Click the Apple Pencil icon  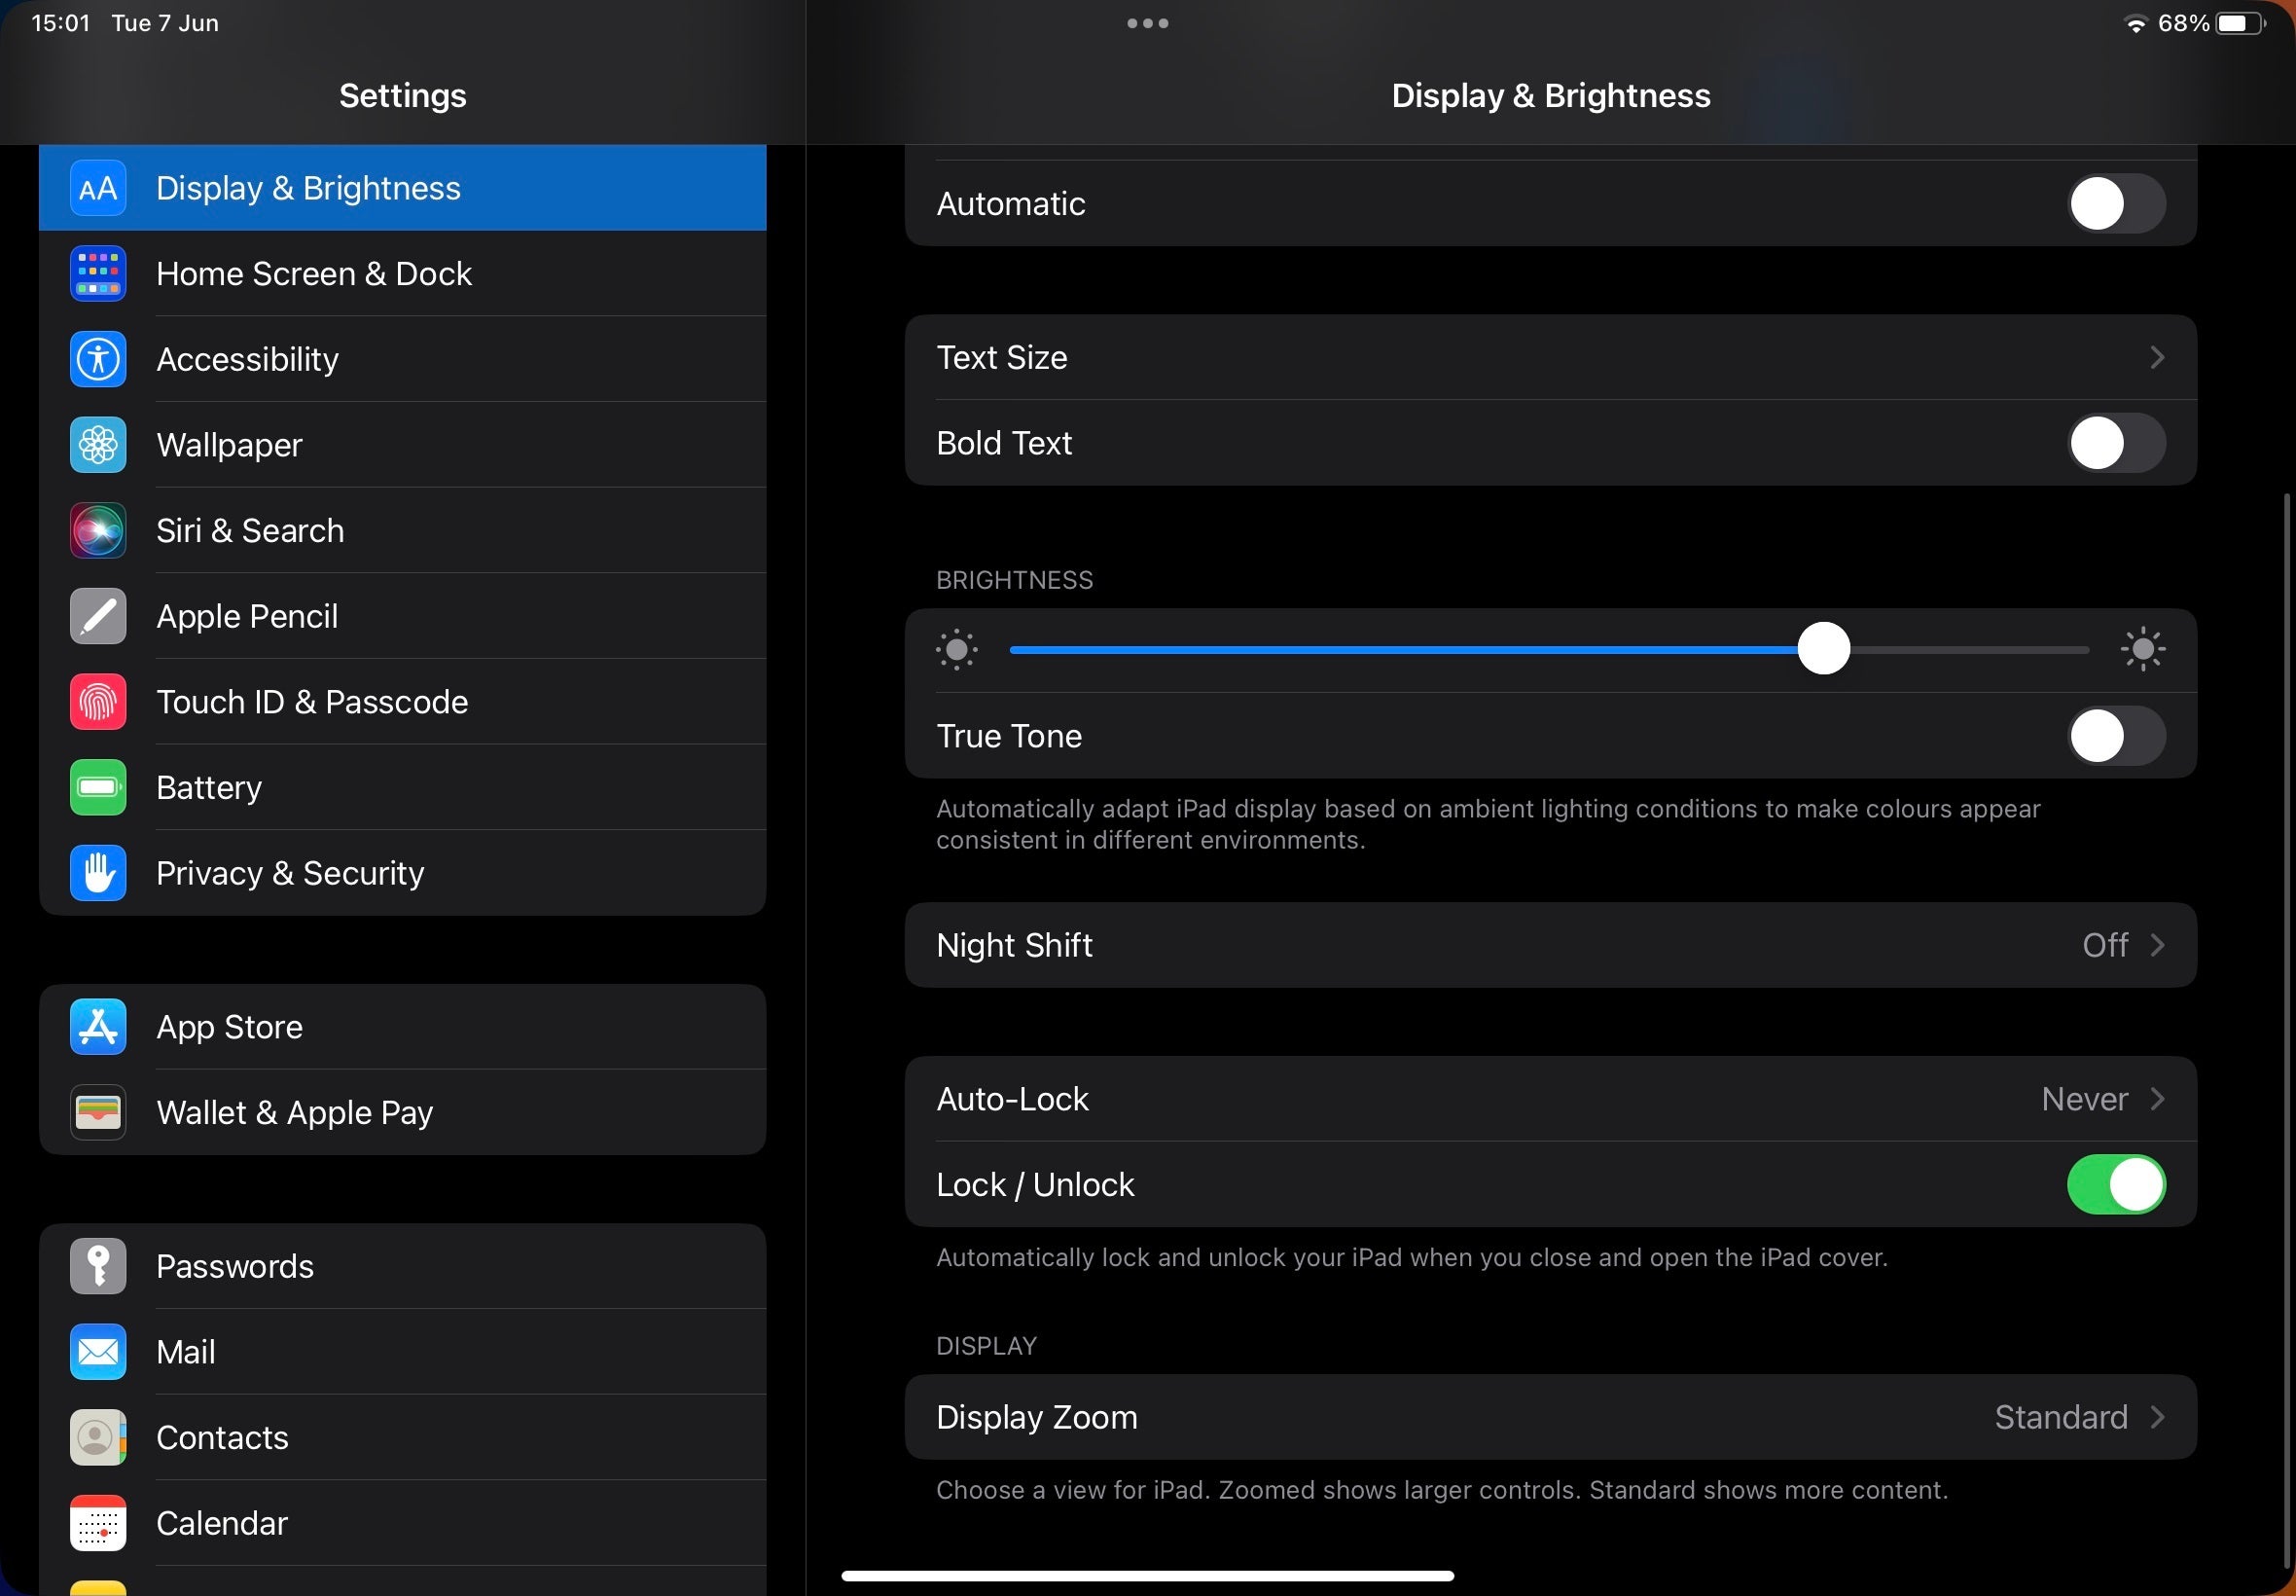click(x=98, y=616)
